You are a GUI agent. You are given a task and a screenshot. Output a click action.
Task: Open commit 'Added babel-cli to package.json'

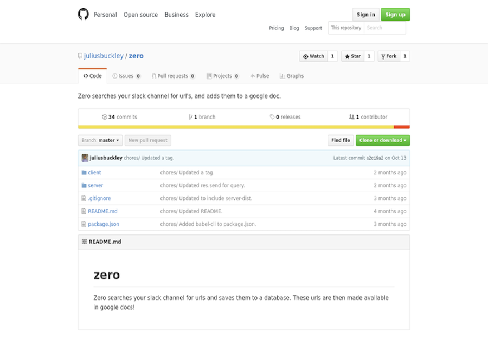click(208, 224)
